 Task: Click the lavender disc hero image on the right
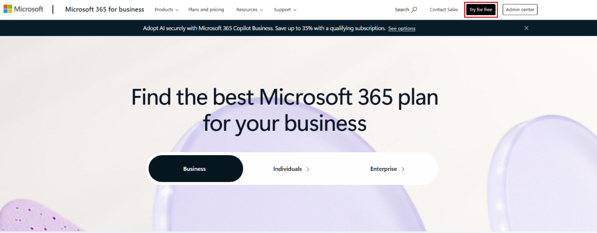(542, 174)
